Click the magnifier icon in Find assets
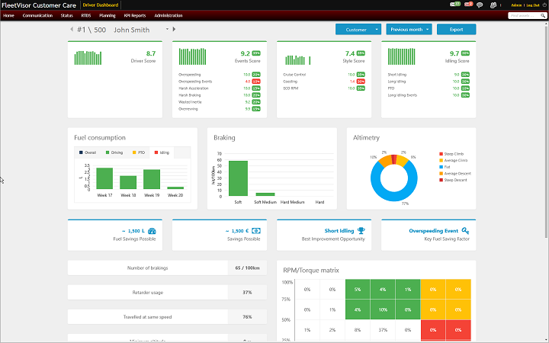 tap(543, 15)
